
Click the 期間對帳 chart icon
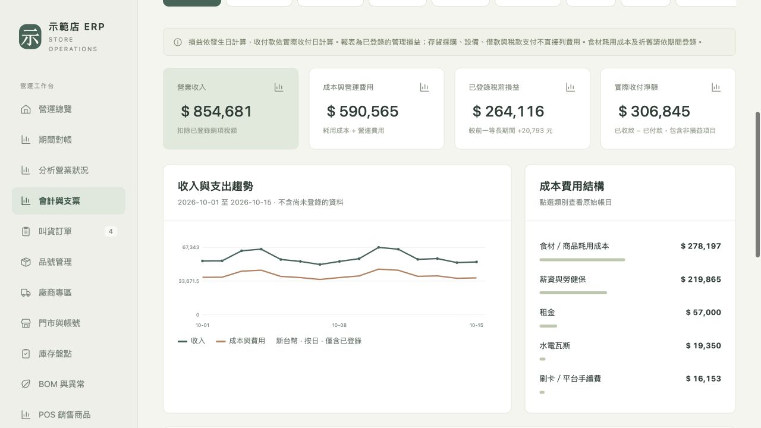(26, 140)
